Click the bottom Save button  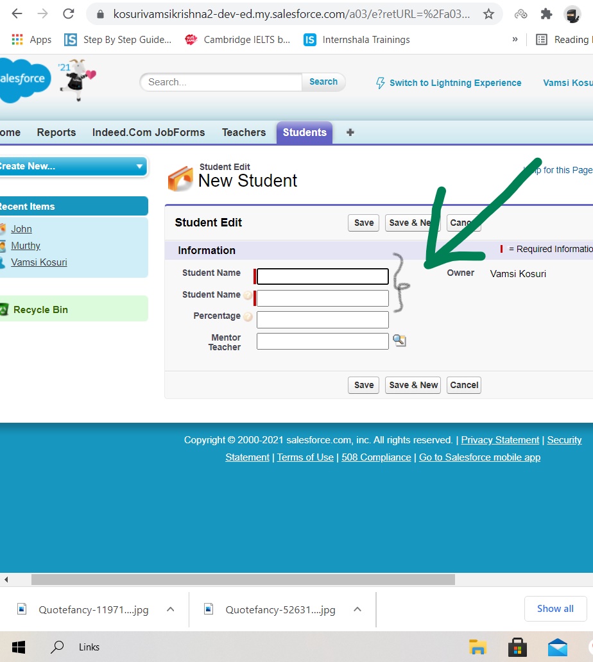(x=364, y=385)
